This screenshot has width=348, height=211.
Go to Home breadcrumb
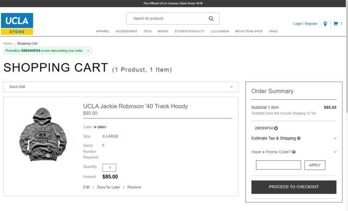(8, 44)
